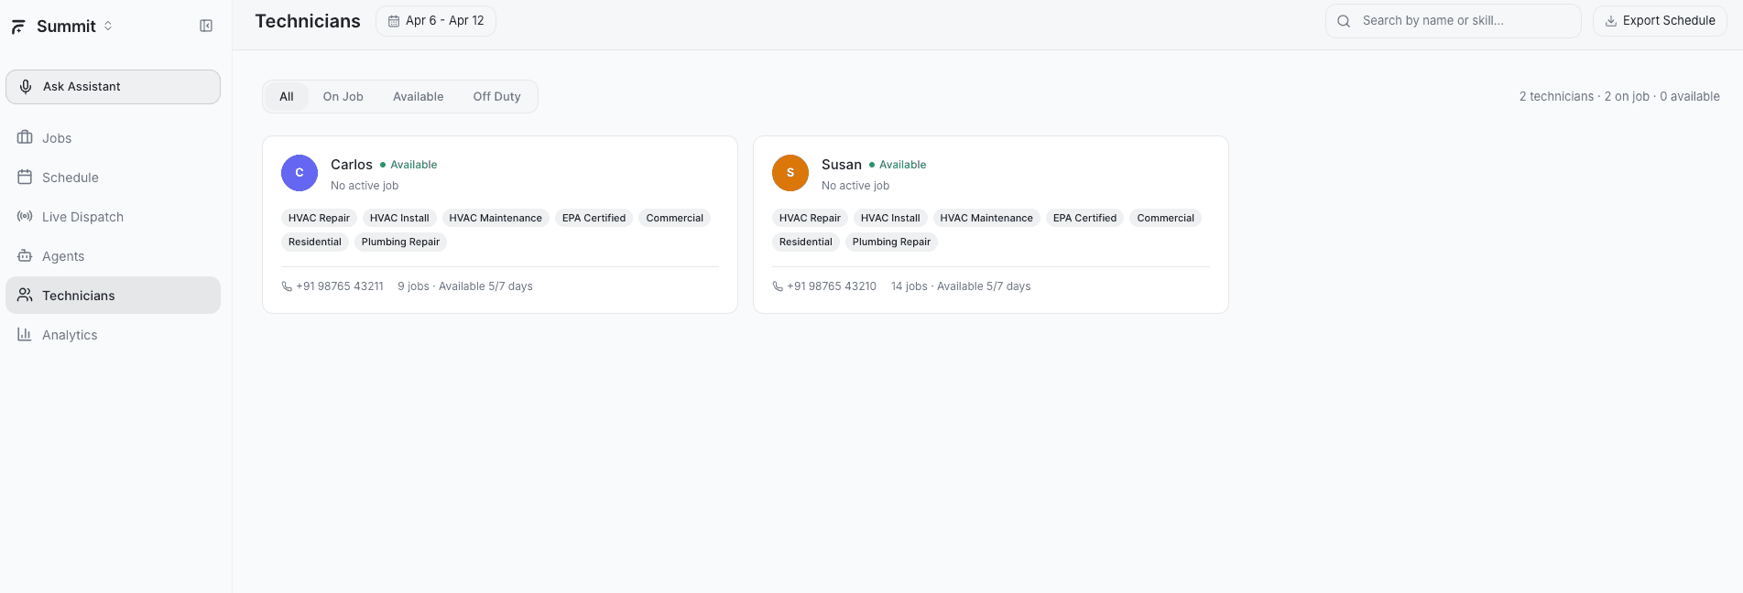This screenshot has height=593, width=1743.
Task: Click Susan's Residential tag
Action: pos(806,242)
